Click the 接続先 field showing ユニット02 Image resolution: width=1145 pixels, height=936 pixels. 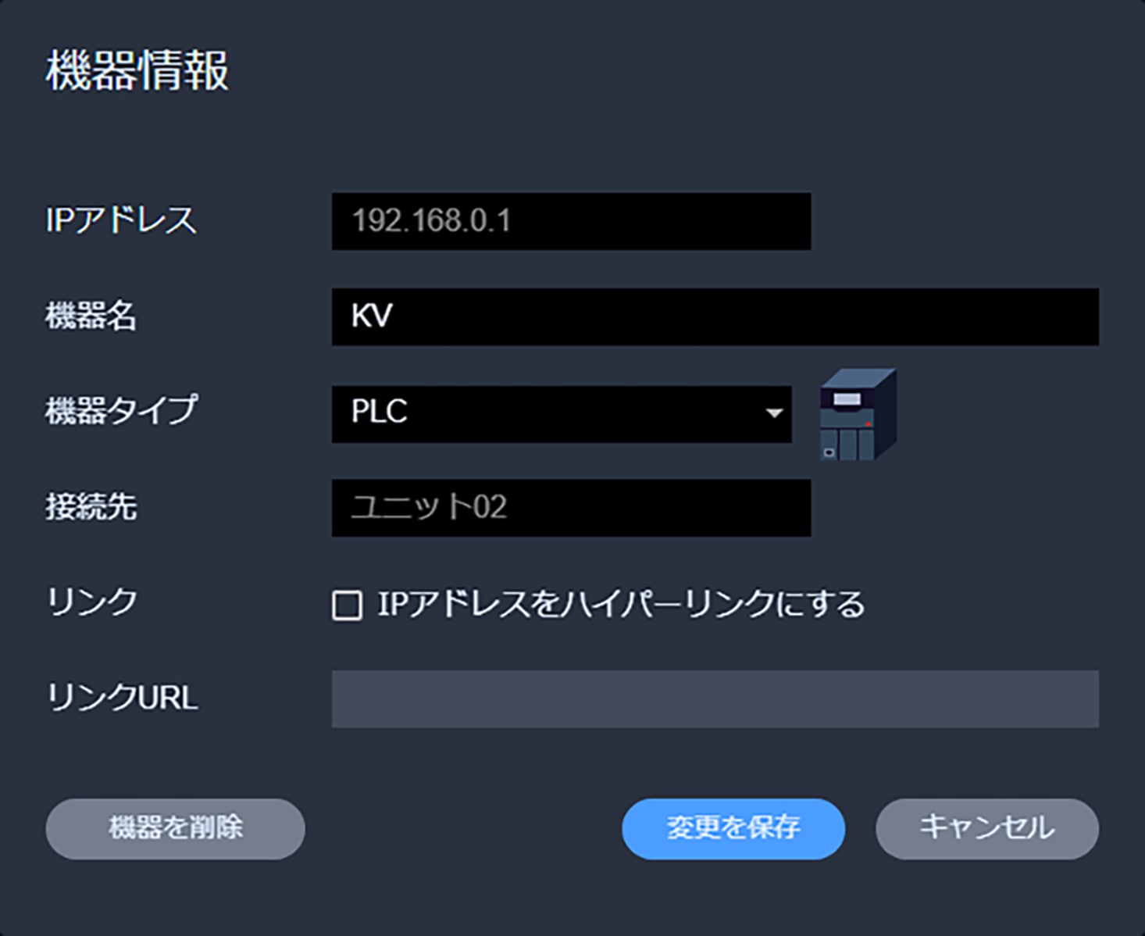pyautogui.click(x=571, y=508)
